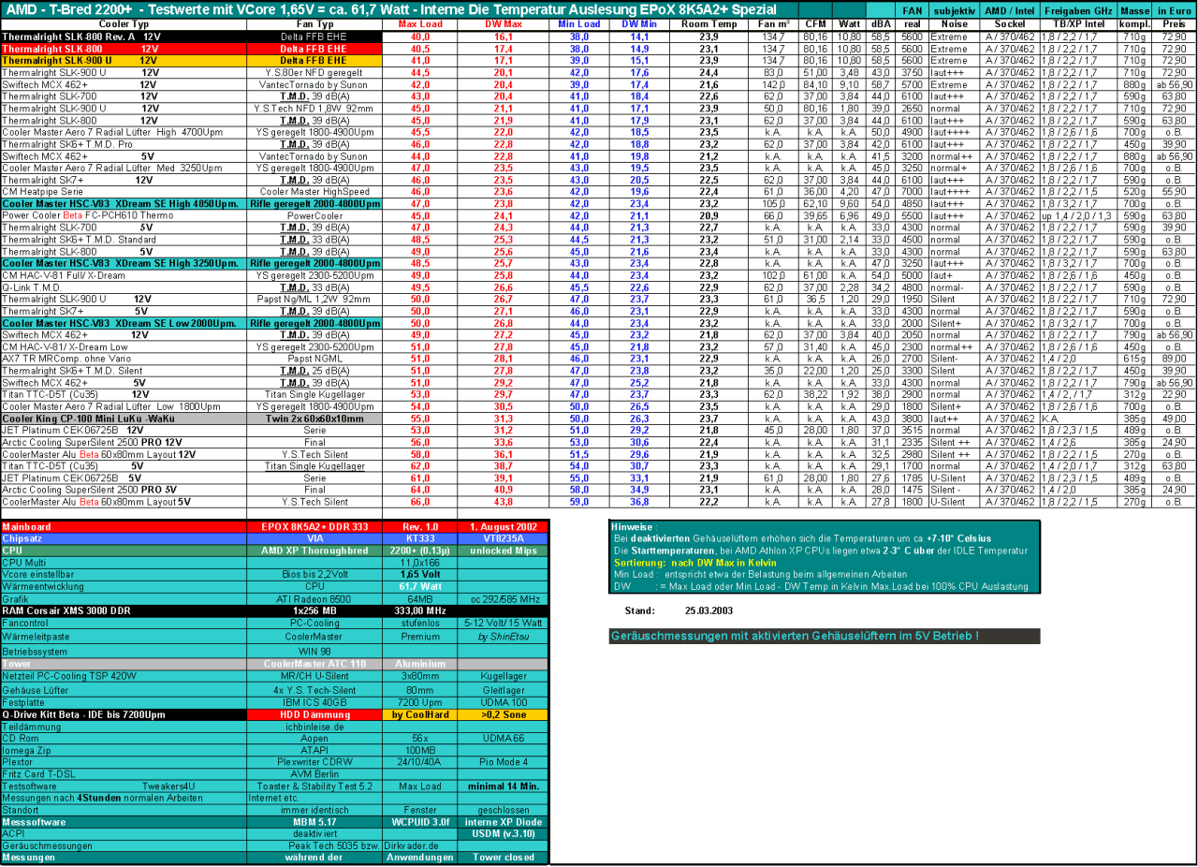Select the 'AMD XP Thoroughbred' cell

pyautogui.click(x=314, y=551)
